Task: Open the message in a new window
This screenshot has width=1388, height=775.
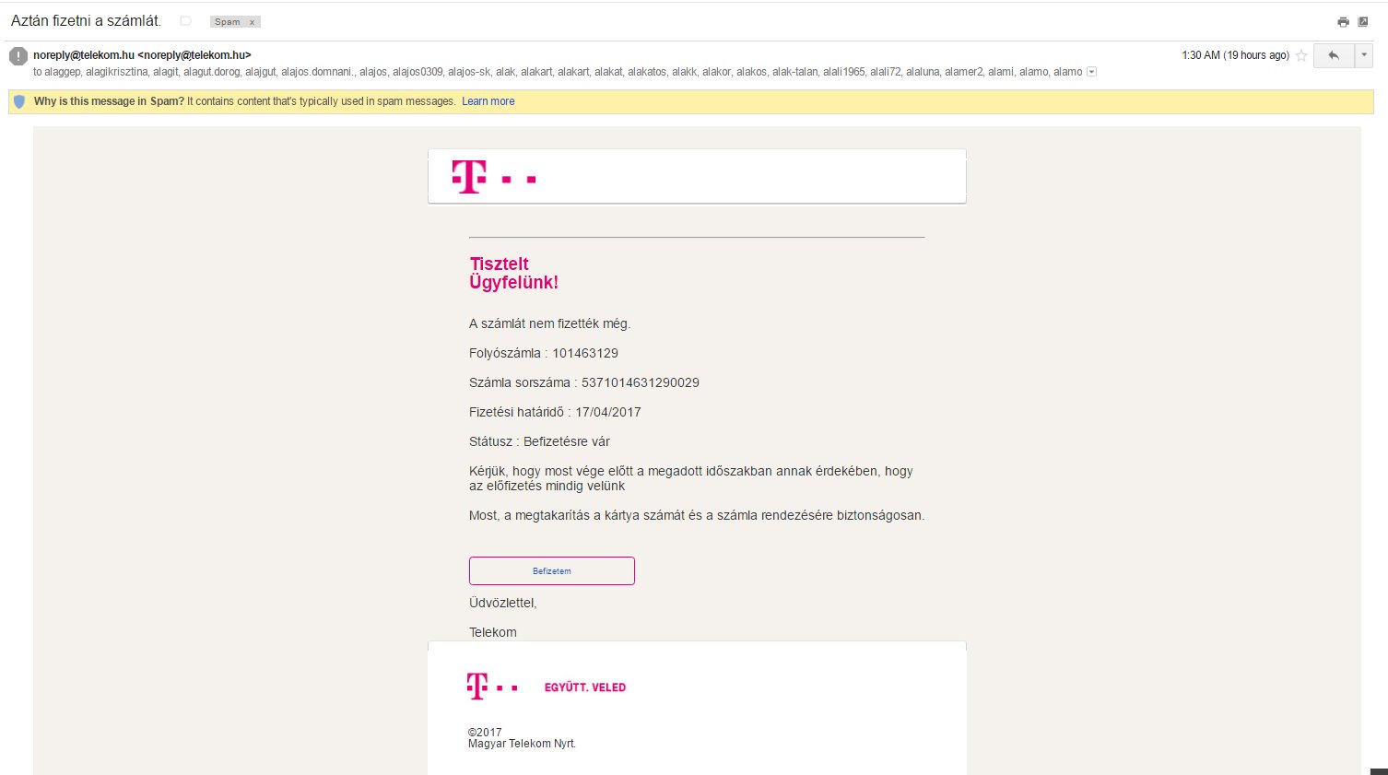Action: click(1363, 22)
